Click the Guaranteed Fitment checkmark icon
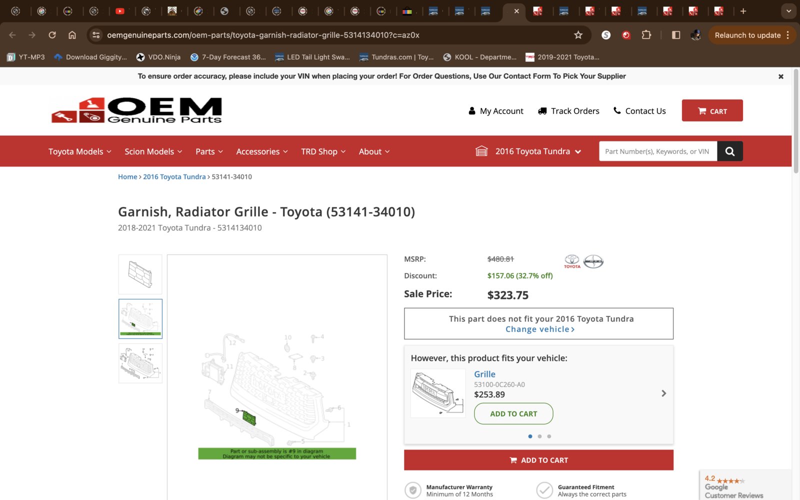 544,490
